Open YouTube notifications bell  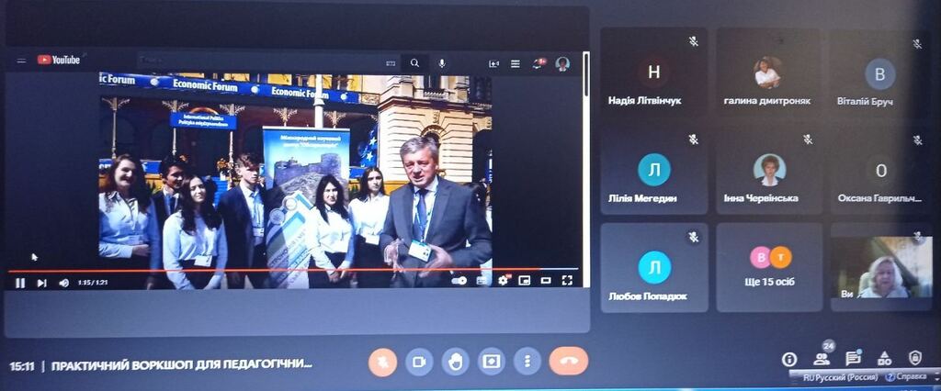click(539, 63)
